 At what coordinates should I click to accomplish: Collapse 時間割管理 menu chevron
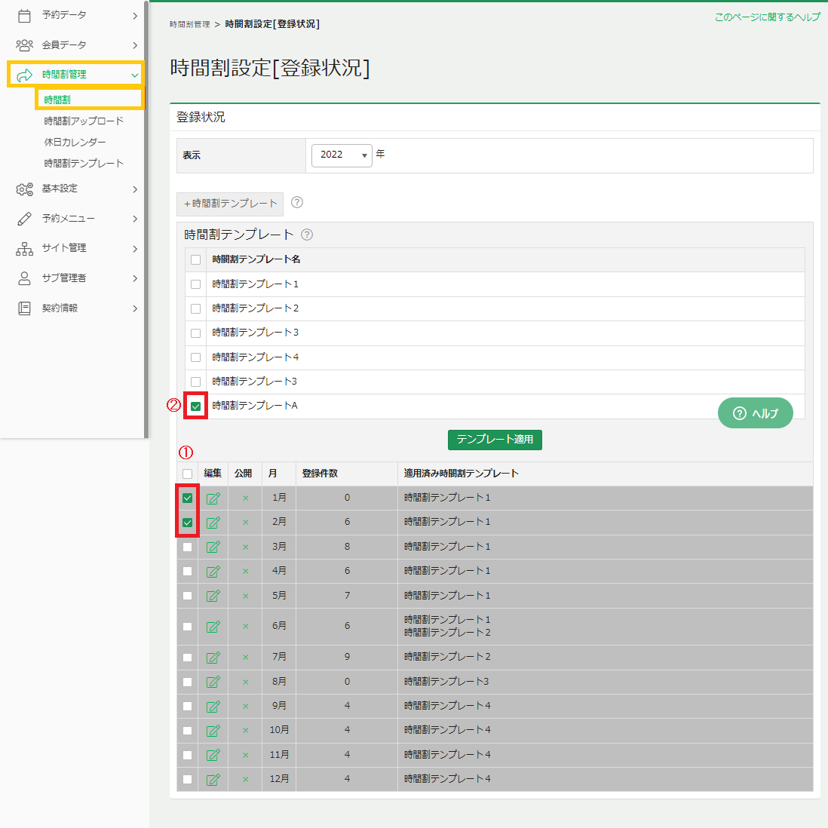coord(135,75)
